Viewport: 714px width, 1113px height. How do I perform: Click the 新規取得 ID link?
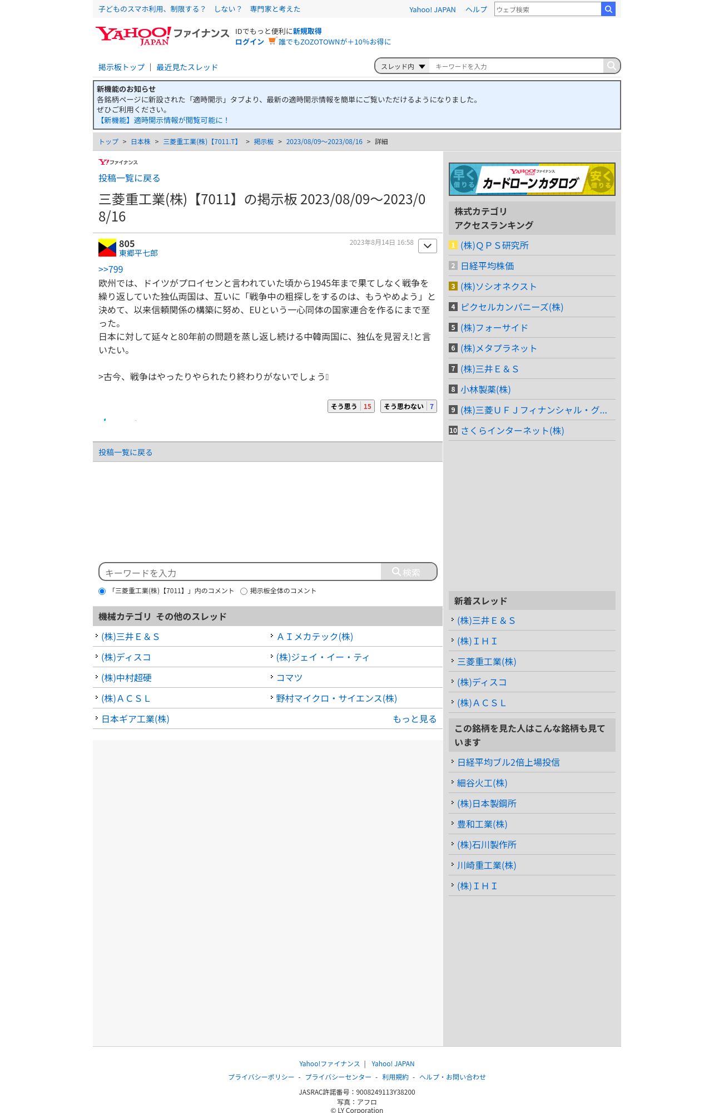coord(307,31)
